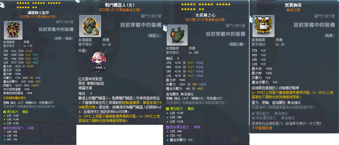Click the star force row above 女武神之心
This screenshot has width=339, height=145.
[x=206, y=7]
